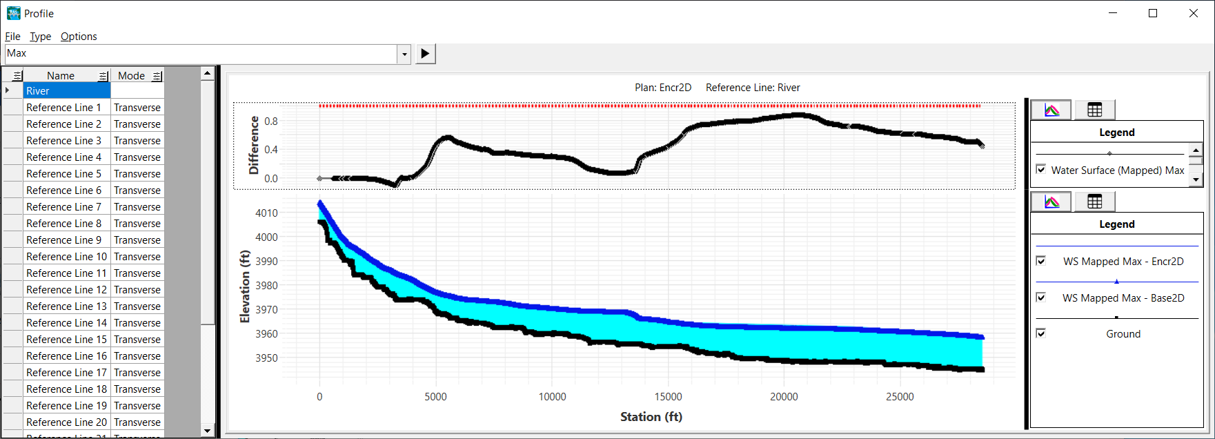Click the filter icon in the Name column header
1215x439 pixels.
tap(103, 76)
